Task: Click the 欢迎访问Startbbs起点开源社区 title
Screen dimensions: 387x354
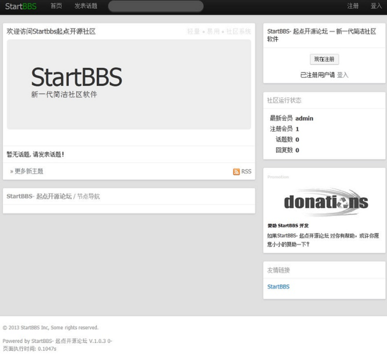Action: pyautogui.click(x=51, y=32)
